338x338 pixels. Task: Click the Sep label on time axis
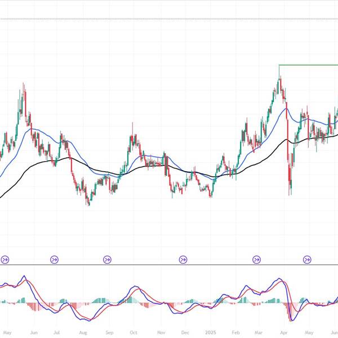pyautogui.click(x=109, y=332)
